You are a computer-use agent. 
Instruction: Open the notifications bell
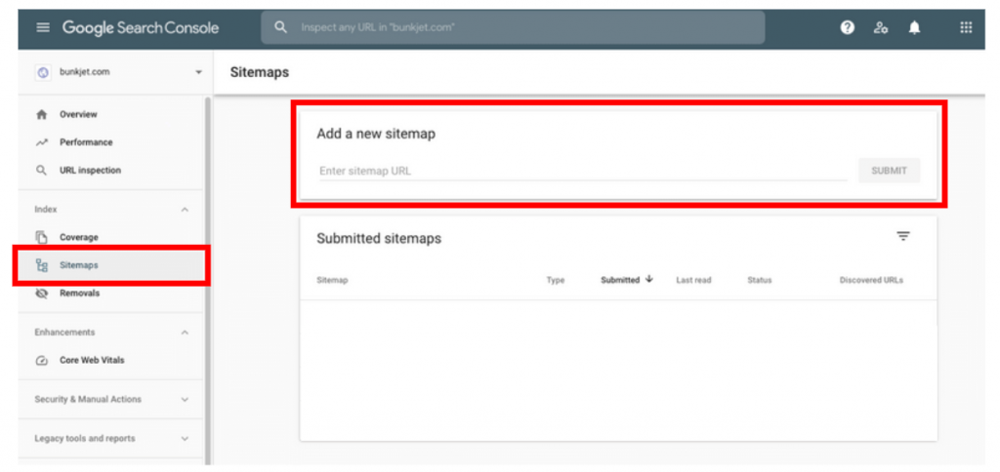(x=914, y=27)
